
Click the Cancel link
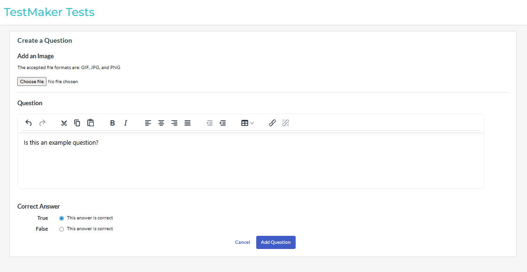(x=242, y=242)
